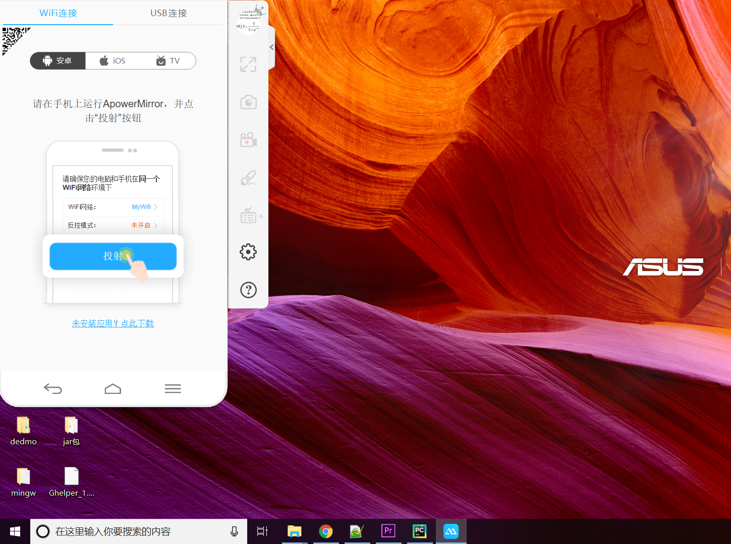The width and height of the screenshot is (731, 544).
Task: Take a screenshot with the camera icon
Action: pos(248,102)
